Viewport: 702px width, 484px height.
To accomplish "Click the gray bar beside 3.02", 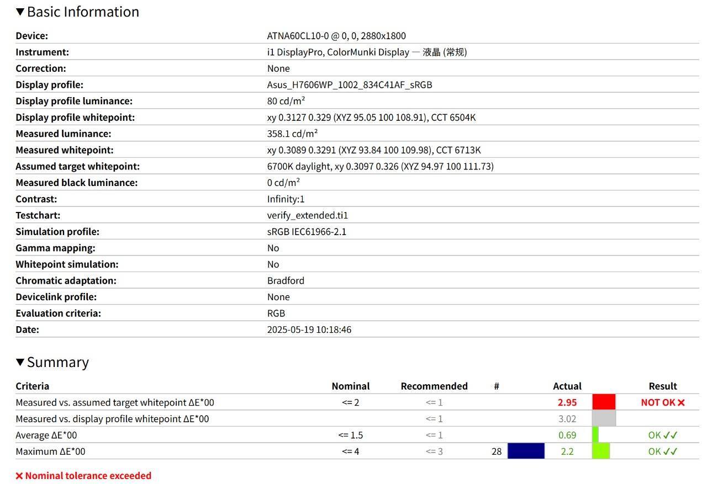I will click(604, 419).
